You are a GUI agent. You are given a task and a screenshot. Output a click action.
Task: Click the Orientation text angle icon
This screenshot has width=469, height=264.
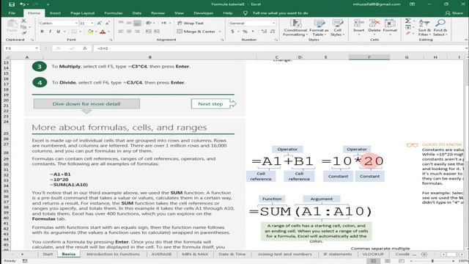coord(149,23)
